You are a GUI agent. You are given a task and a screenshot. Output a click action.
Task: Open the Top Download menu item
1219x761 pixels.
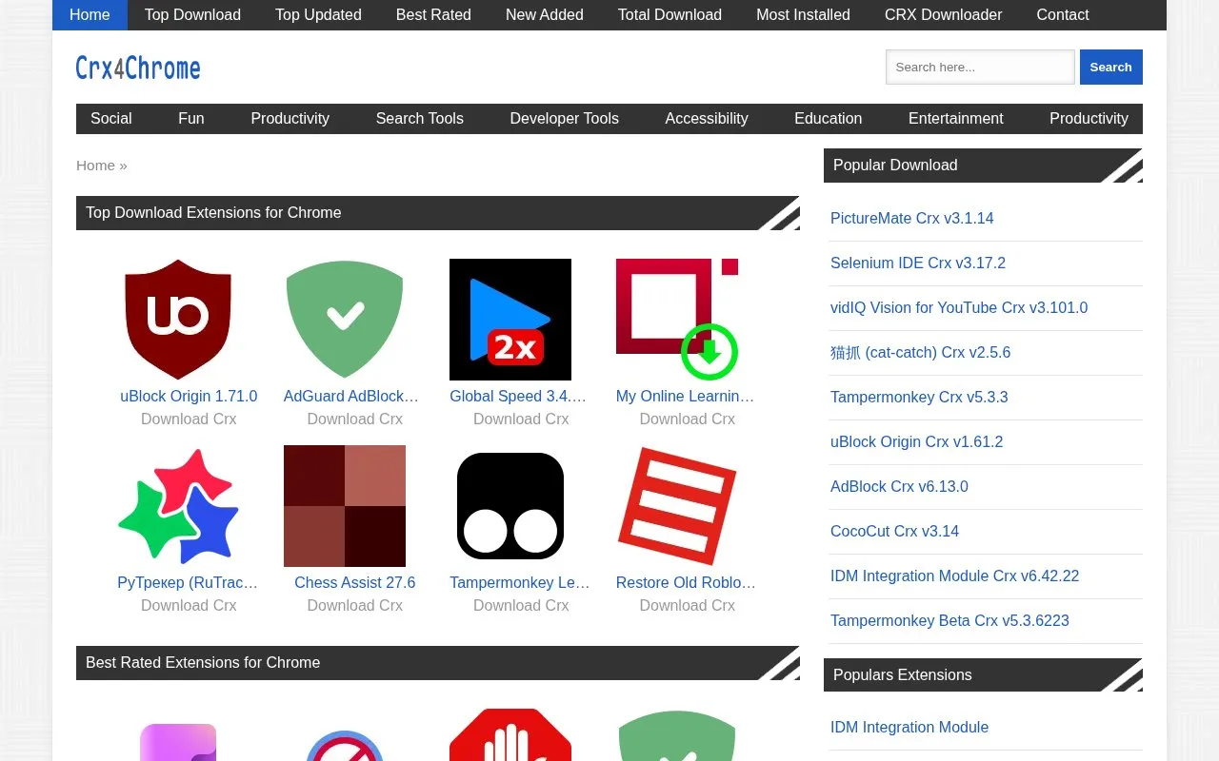pos(192,15)
